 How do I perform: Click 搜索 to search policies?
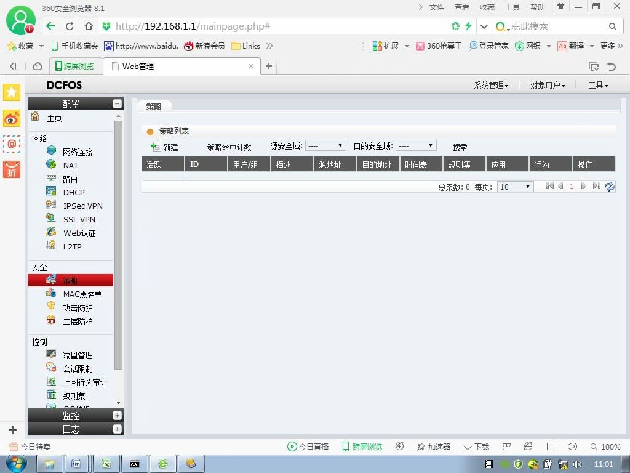tap(460, 147)
